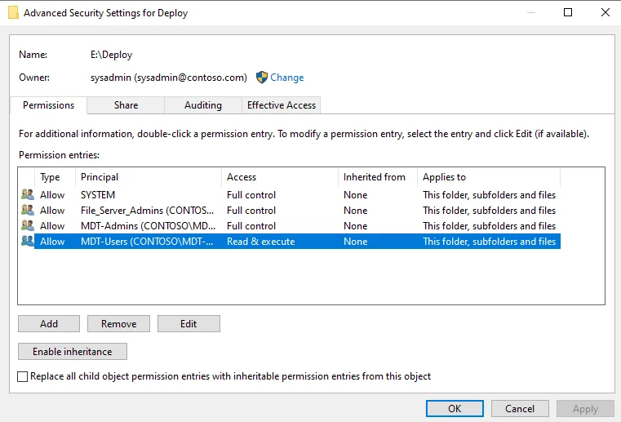621x422 pixels.
Task: Enable replace all child object permissions checkbox
Action: tap(23, 376)
